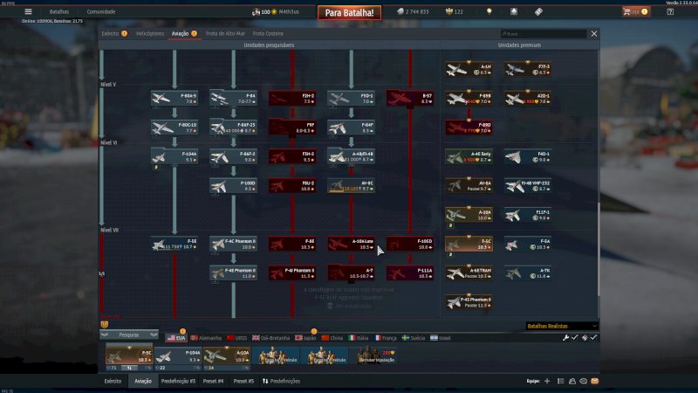The width and height of the screenshot is (698, 393).
Task: Click the Silver Lions balance icon
Action: point(401,11)
